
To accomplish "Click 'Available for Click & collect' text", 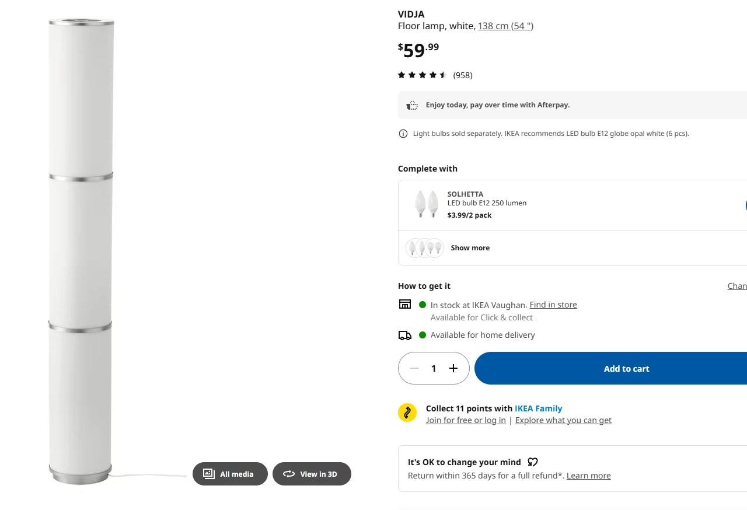I will [x=481, y=317].
